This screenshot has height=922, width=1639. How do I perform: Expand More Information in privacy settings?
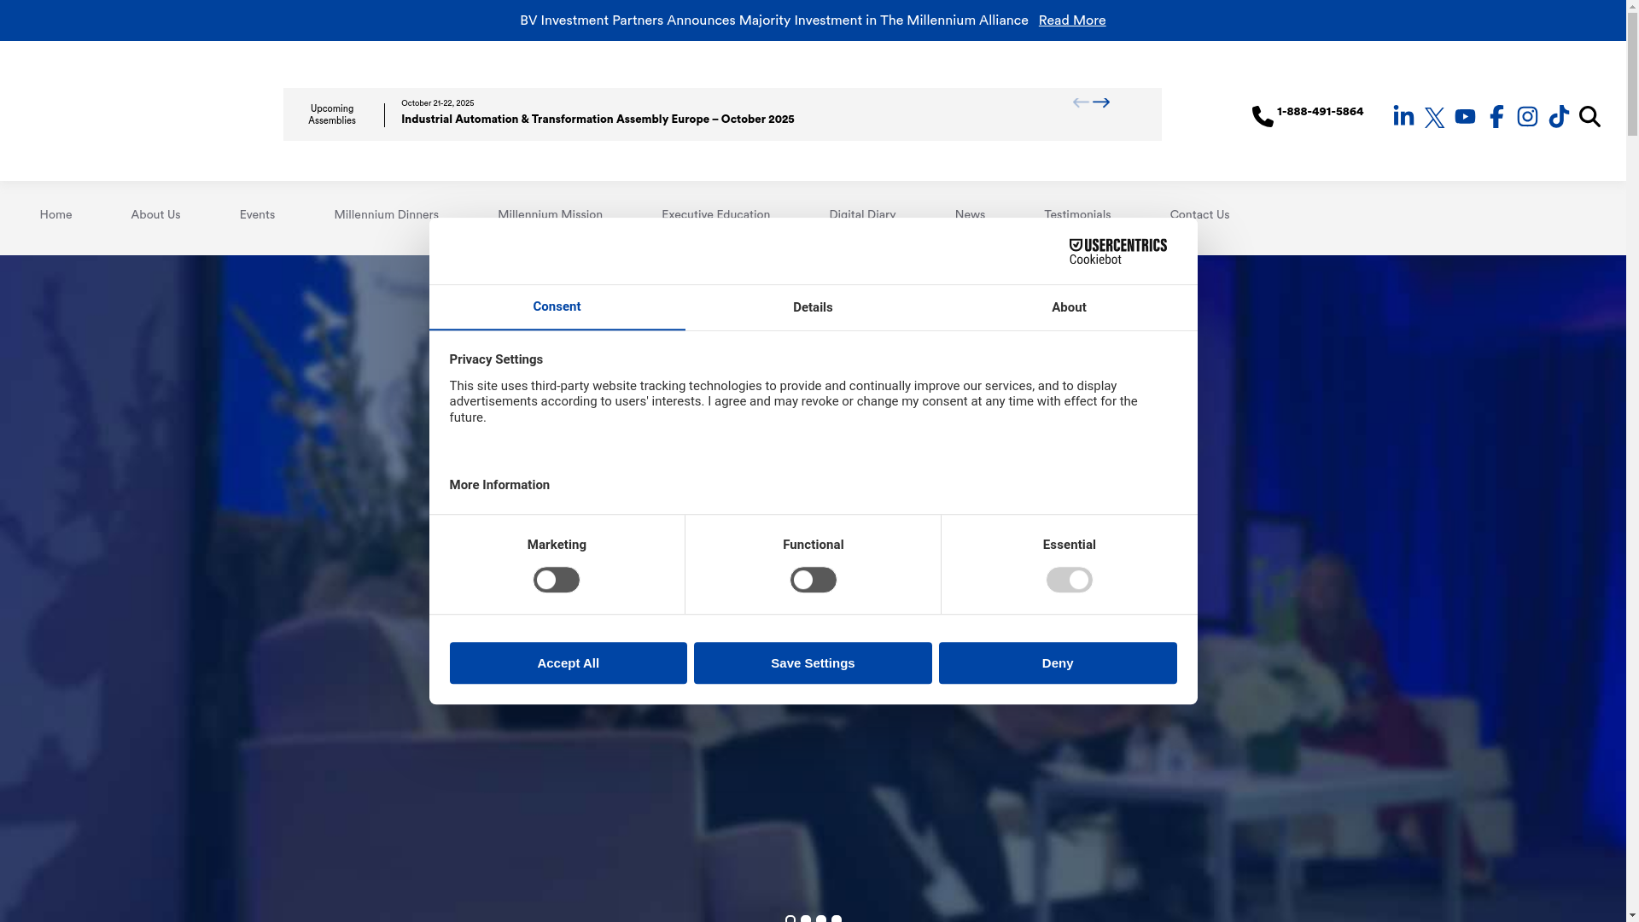(499, 485)
